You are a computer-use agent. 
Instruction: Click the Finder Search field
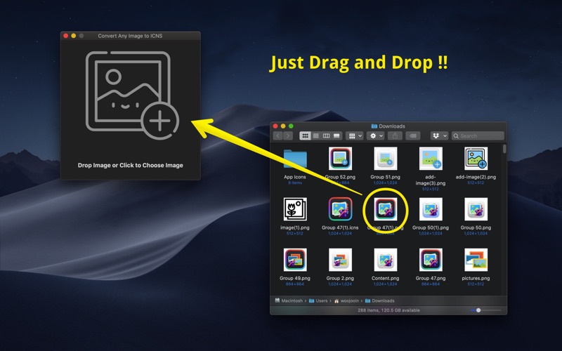(478, 135)
